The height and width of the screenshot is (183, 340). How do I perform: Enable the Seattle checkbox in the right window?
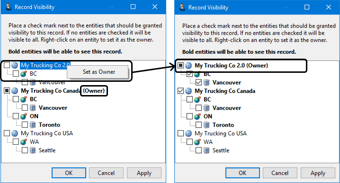pos(198,150)
